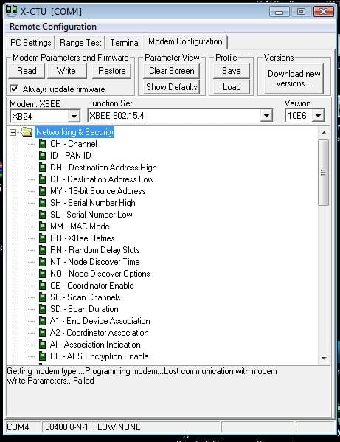Image resolution: width=340 pixels, height=442 pixels.
Task: Toggle Always update firmware checkbox
Action: click(14, 89)
